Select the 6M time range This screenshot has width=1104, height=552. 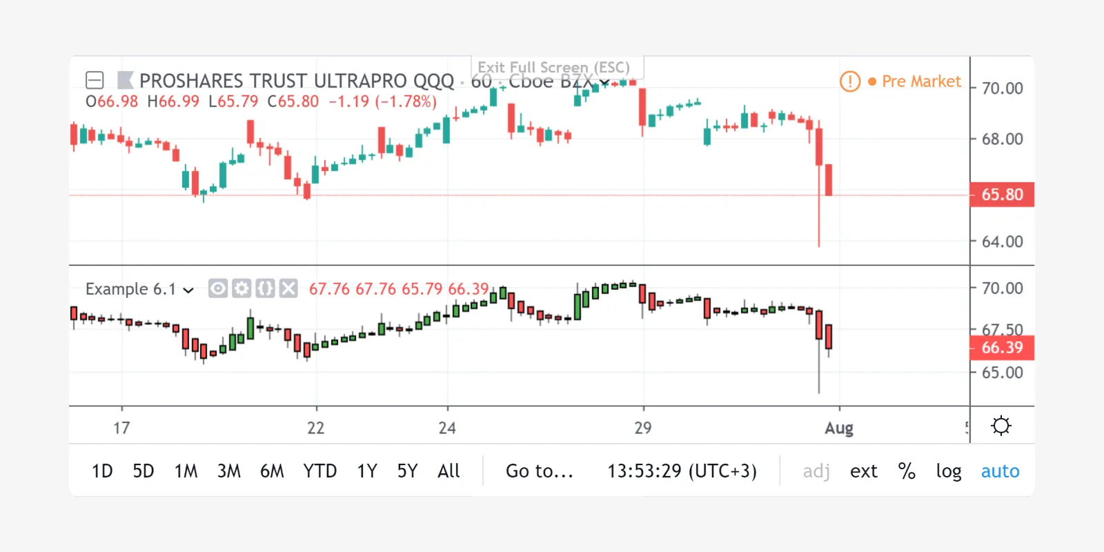272,471
